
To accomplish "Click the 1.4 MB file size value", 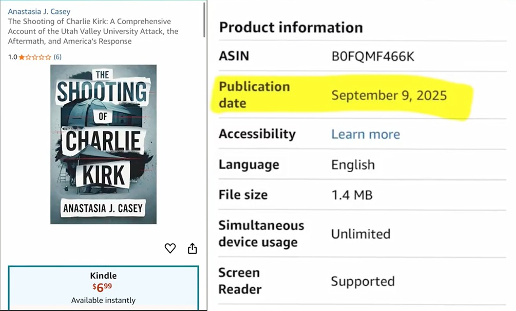I will [x=351, y=195].
